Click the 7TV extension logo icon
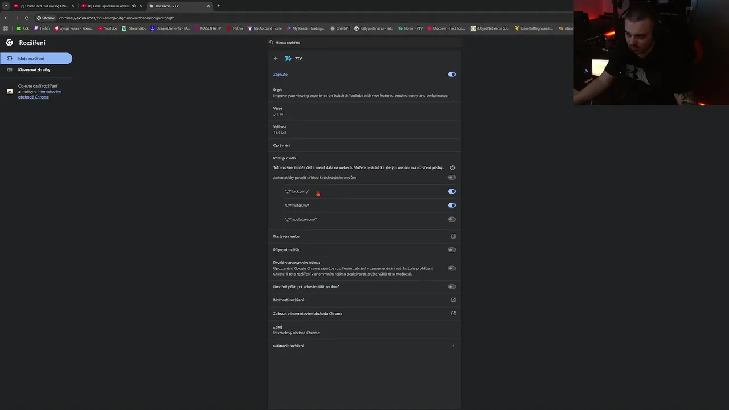This screenshot has height=410, width=729. pyautogui.click(x=288, y=58)
